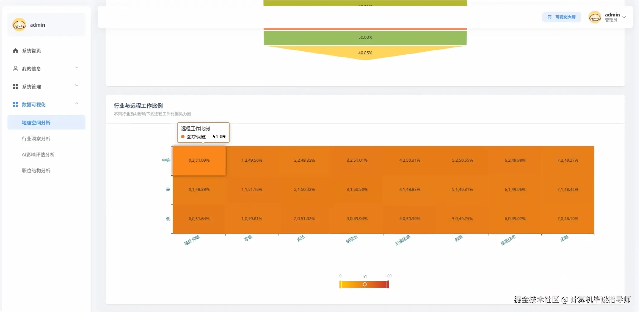Click the left end handle of color scale
This screenshot has width=639, height=312.
[x=340, y=284]
